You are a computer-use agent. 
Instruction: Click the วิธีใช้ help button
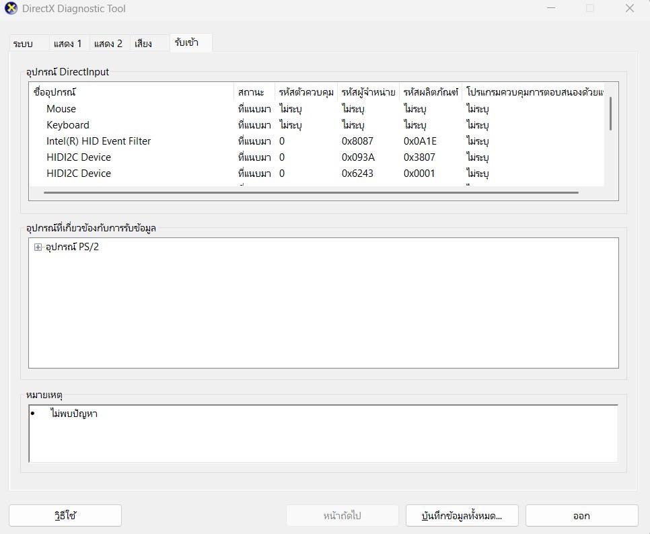click(65, 516)
